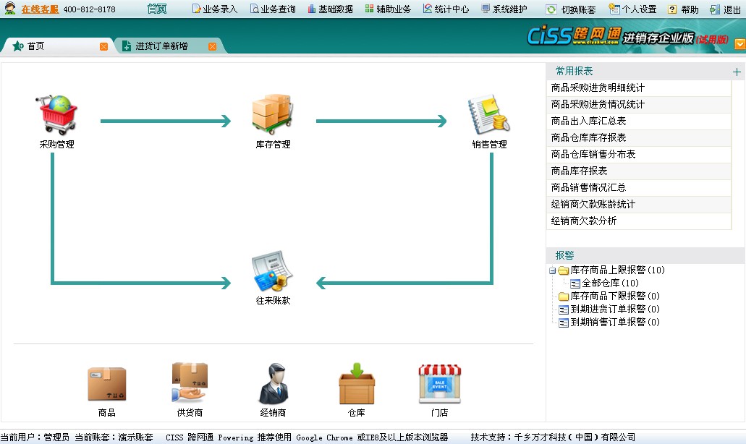Viewport: 746px width, 444px height.
Task: Open the 门店 store icon
Action: pos(439,384)
